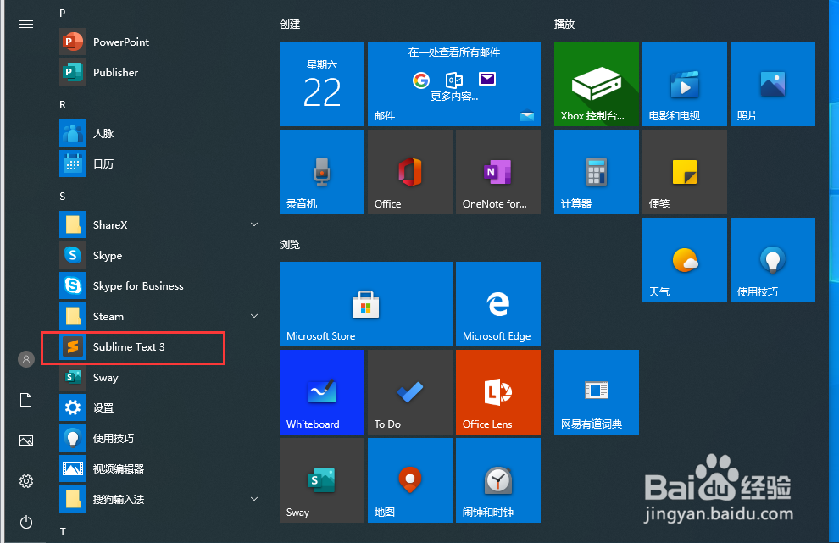This screenshot has width=839, height=543.
Task: Click the 创建 group header
Action: (x=290, y=24)
